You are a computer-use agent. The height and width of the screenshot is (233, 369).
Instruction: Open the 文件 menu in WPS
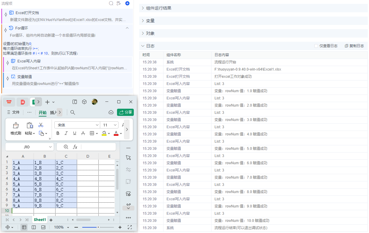pos(13,112)
